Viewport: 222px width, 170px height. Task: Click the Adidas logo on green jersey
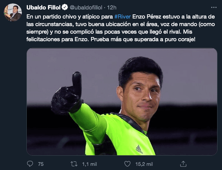[x=139, y=149]
